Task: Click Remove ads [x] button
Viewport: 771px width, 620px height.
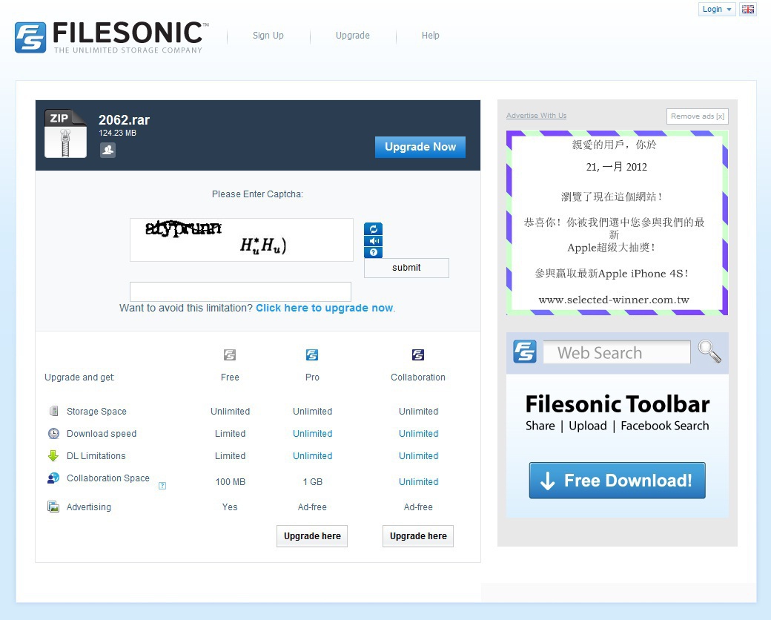Action: click(x=698, y=116)
